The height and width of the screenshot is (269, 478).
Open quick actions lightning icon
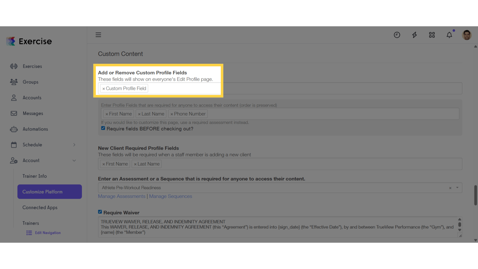coord(414,35)
